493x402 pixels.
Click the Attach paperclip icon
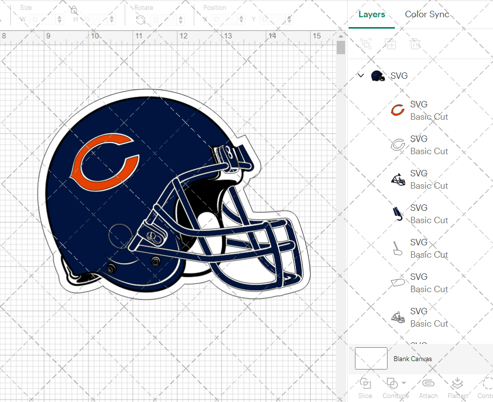428,383
